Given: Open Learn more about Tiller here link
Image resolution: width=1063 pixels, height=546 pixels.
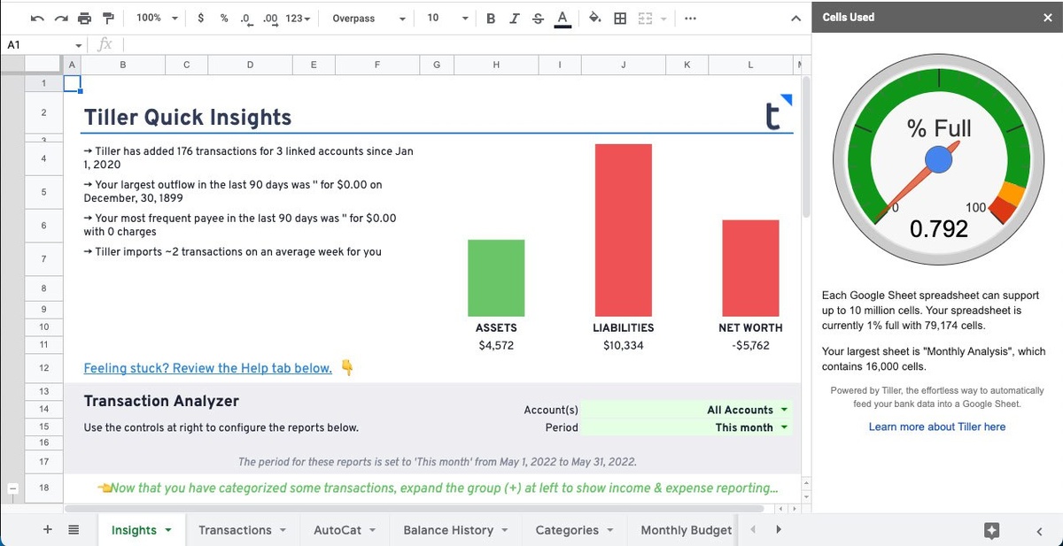Looking at the screenshot, I should [937, 427].
